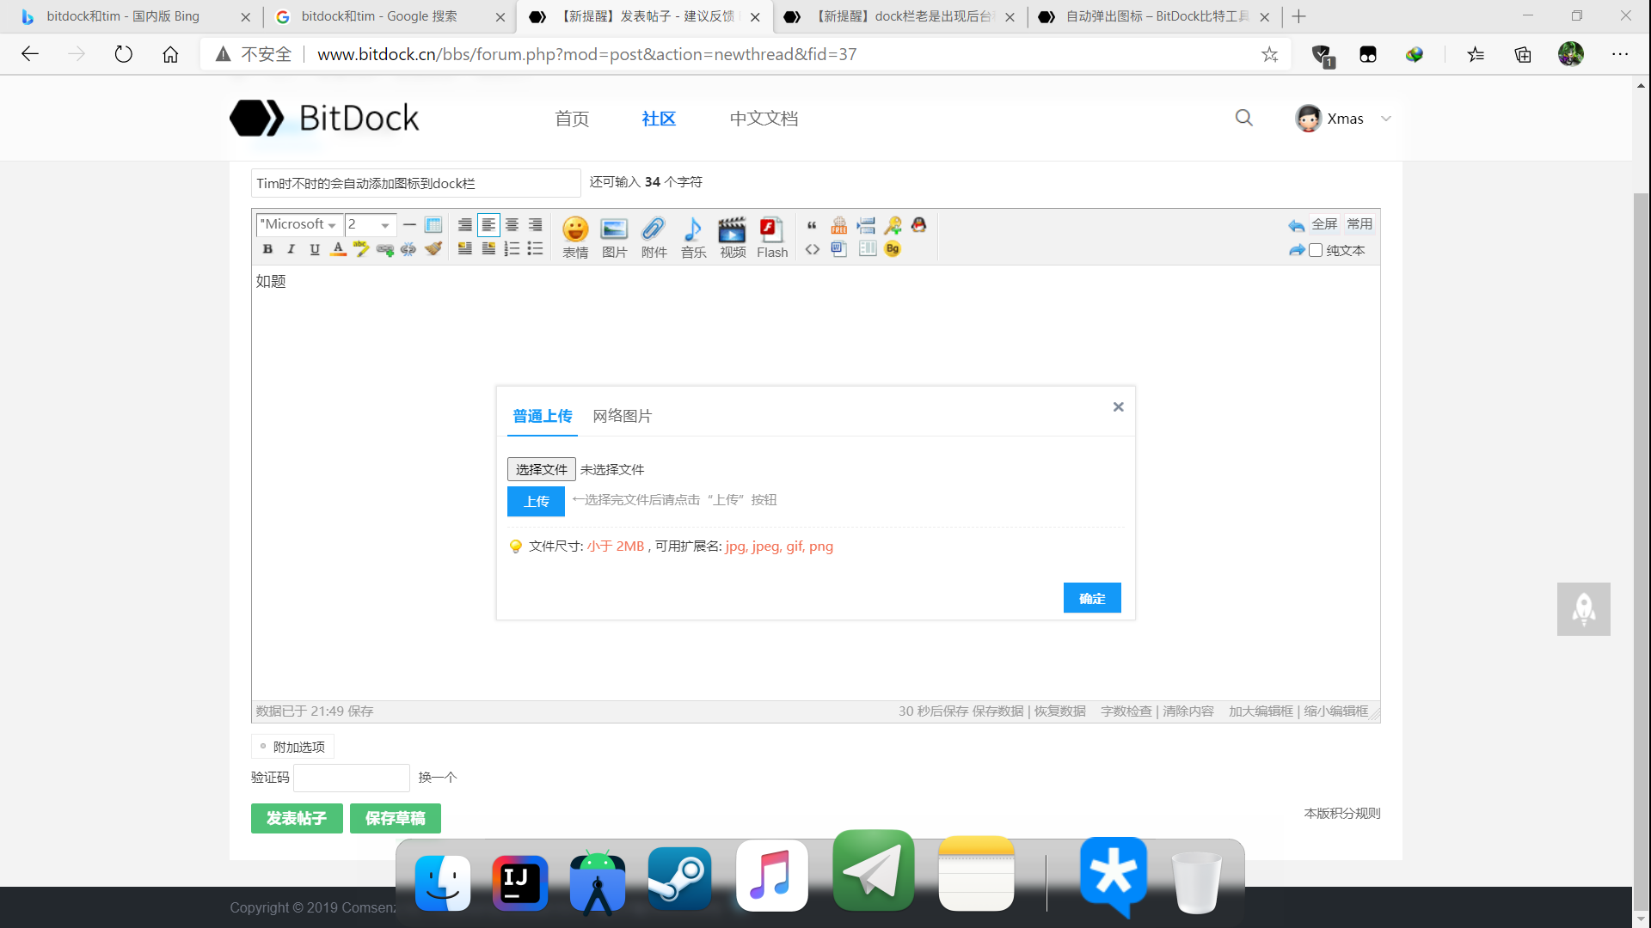
Task: Open the Music app in the dock
Action: coord(772,876)
